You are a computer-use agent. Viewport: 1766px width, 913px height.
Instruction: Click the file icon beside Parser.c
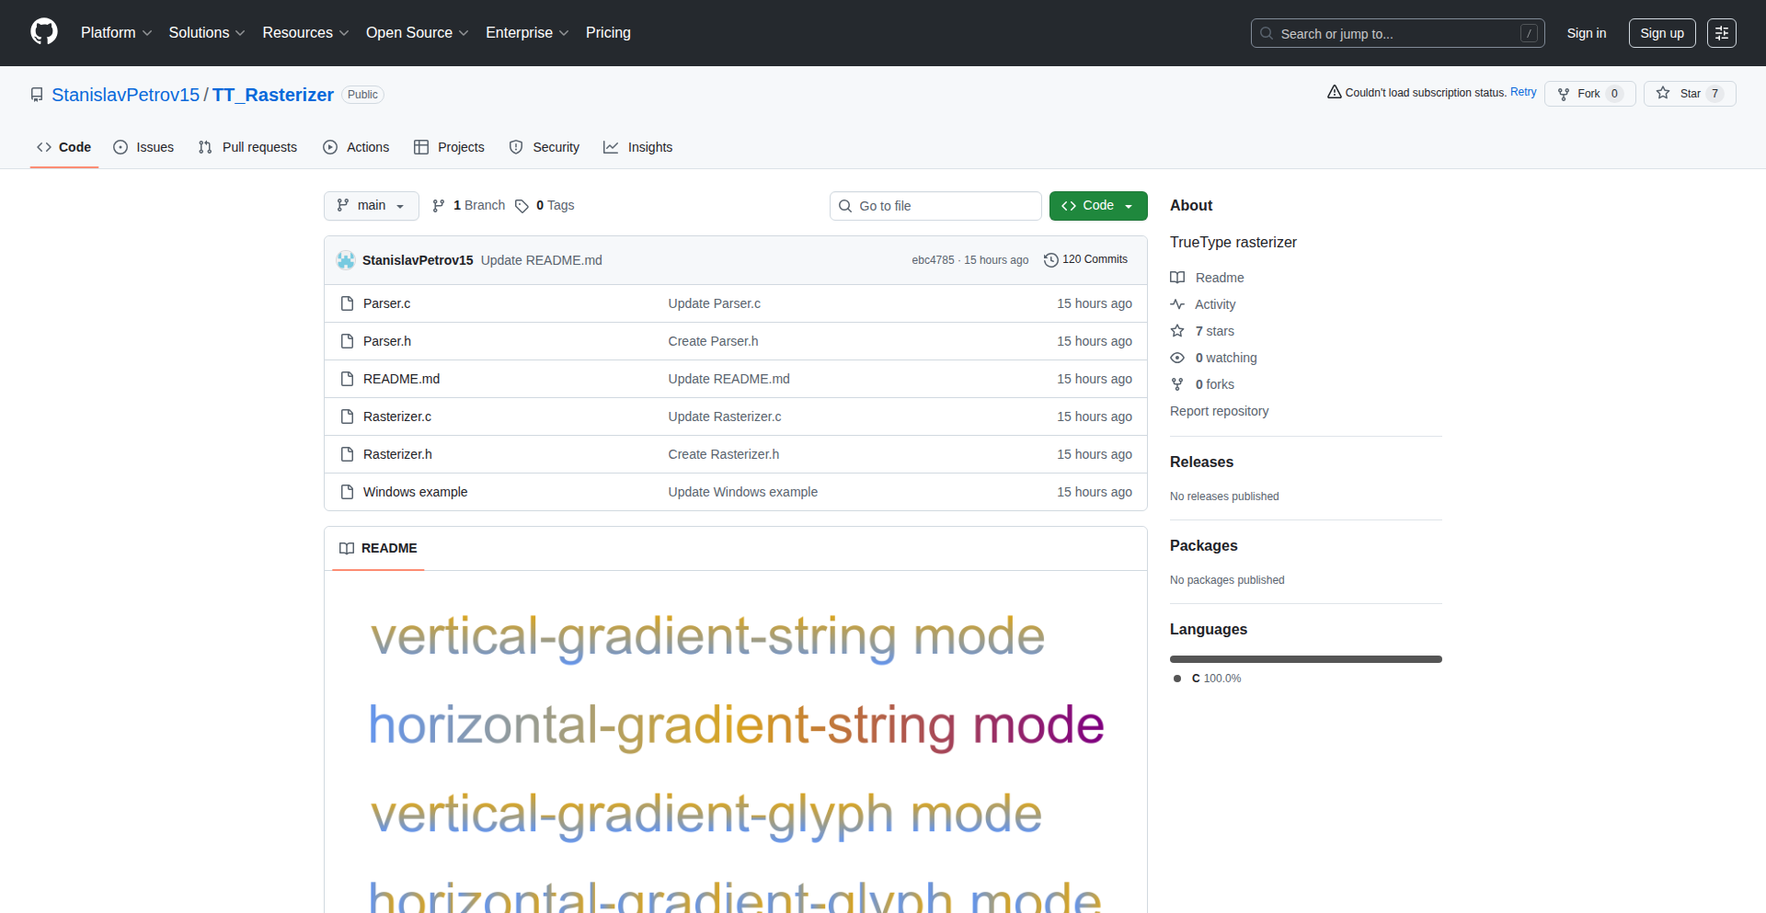tap(347, 302)
